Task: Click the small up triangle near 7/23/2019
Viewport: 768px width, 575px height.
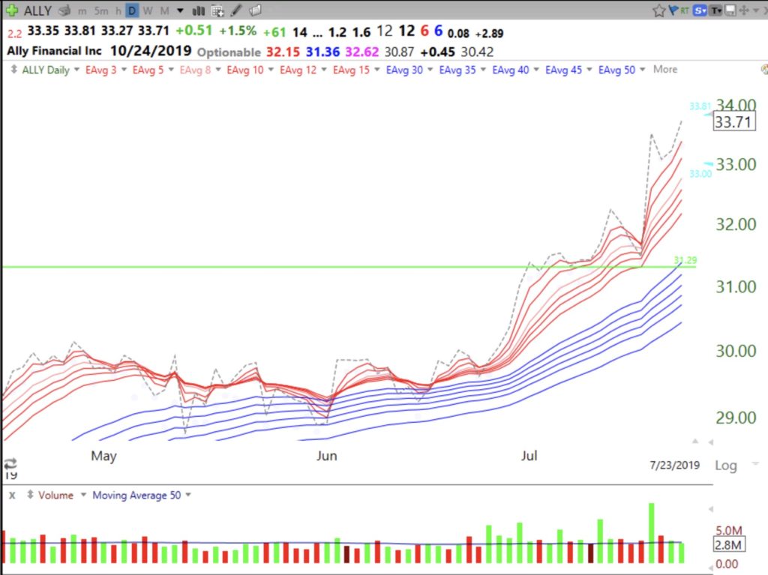Action: click(x=695, y=442)
